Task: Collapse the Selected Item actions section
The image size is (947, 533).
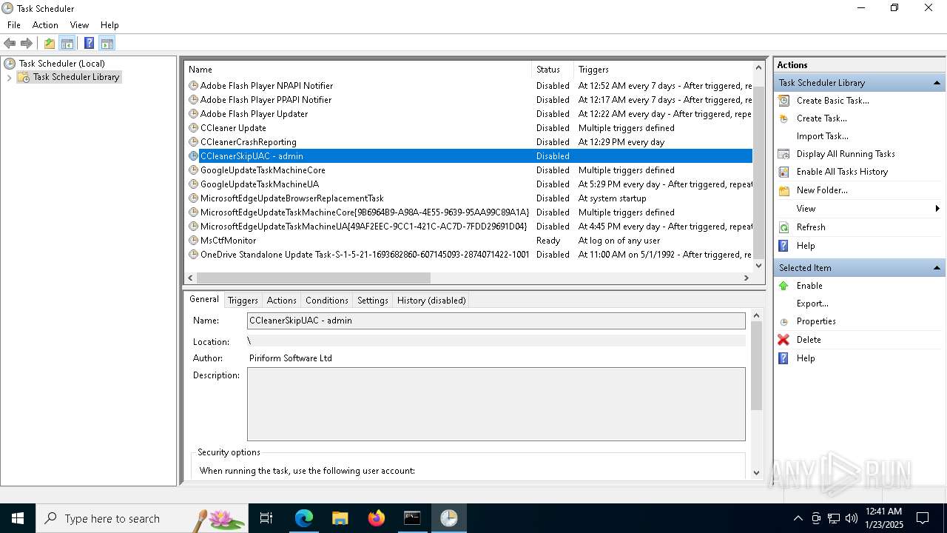Action: [937, 268]
